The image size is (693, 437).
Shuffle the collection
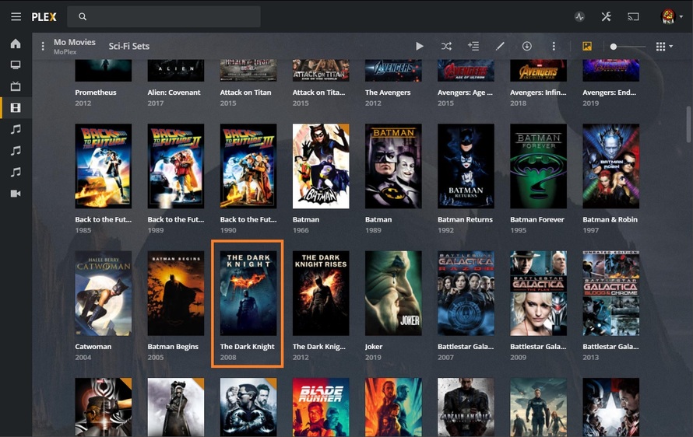click(446, 46)
